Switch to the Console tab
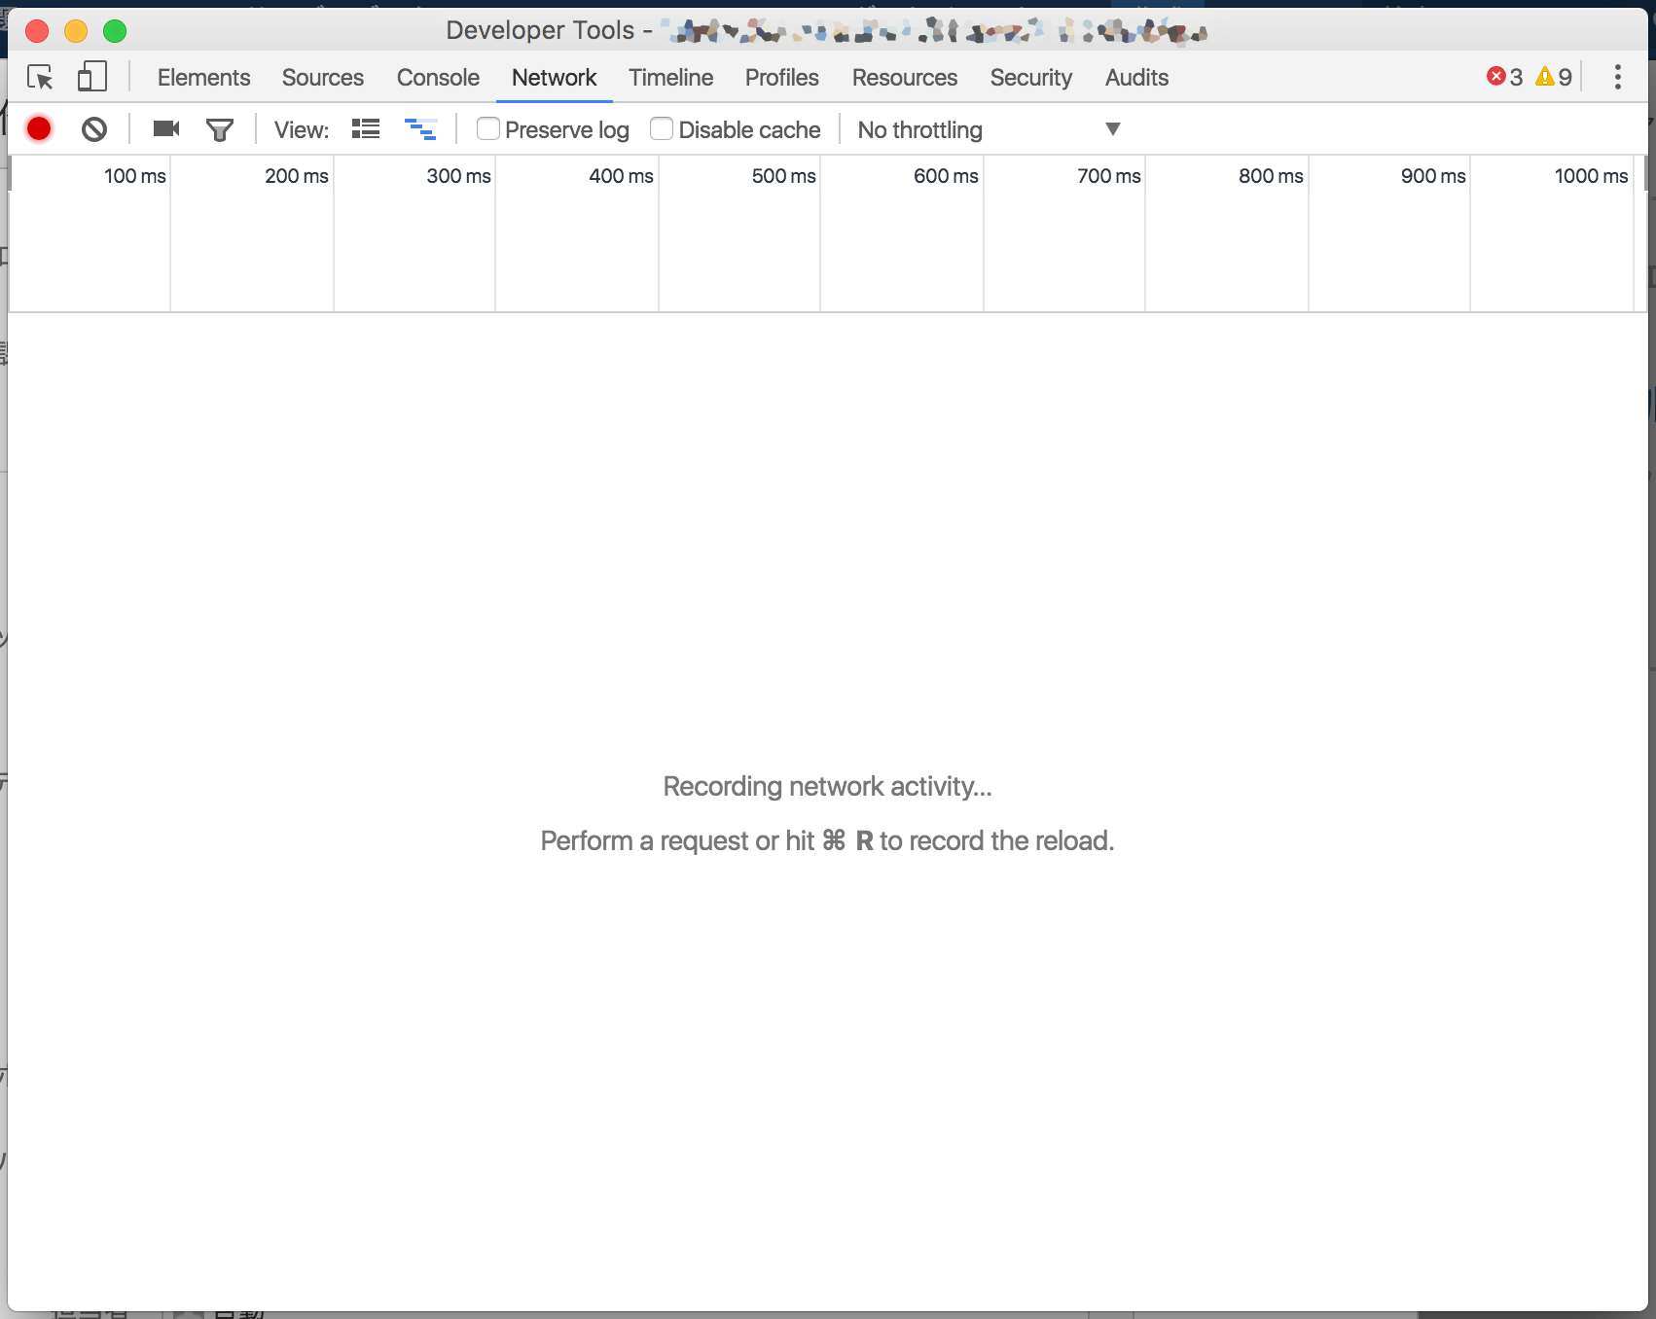This screenshot has width=1656, height=1319. (438, 77)
